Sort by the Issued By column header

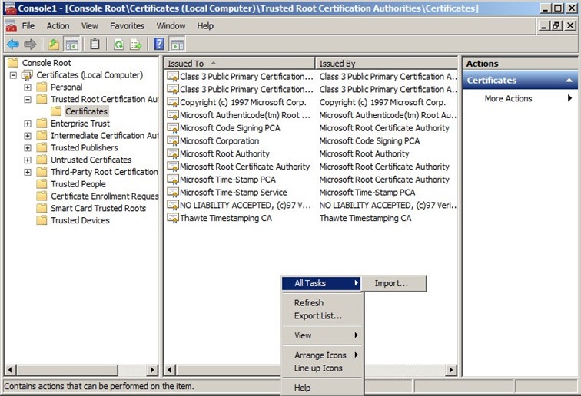(386, 63)
